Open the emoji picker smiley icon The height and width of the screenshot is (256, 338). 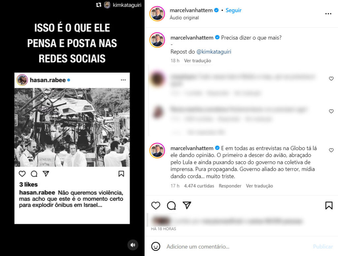coord(156,246)
